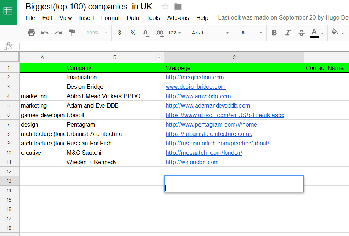Select the games developm cell
The width and height of the screenshot is (349, 236).
(x=42, y=115)
